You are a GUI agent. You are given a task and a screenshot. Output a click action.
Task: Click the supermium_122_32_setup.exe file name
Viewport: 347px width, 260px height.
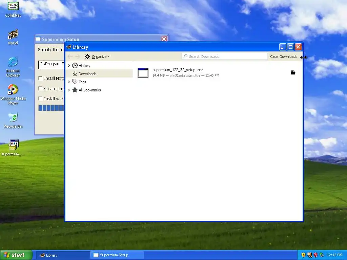point(178,70)
